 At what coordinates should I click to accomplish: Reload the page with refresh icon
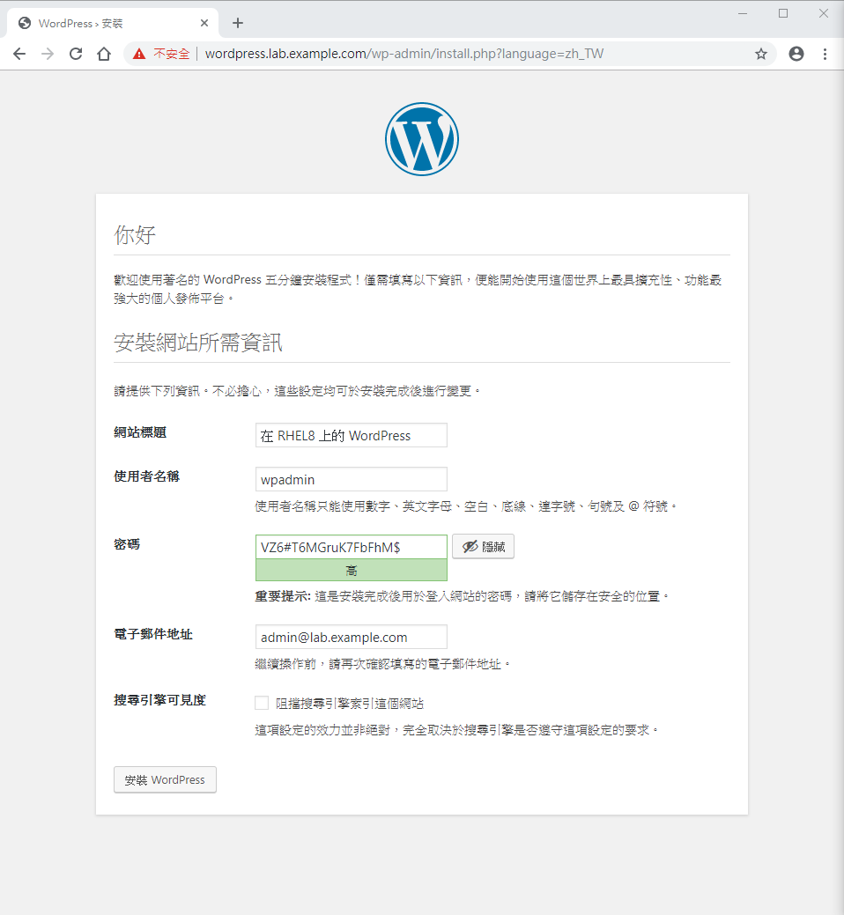click(76, 55)
